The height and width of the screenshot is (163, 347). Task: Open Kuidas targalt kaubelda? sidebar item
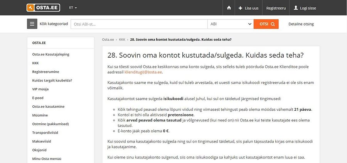pos(52,80)
